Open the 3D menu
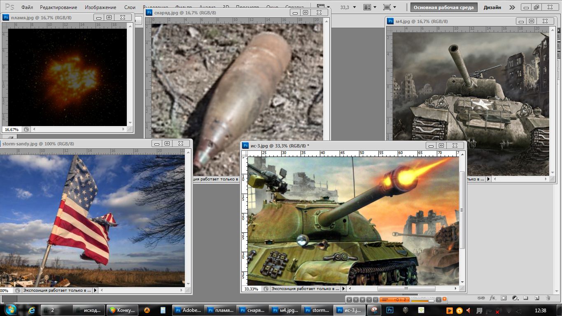The height and width of the screenshot is (316, 562). tap(226, 7)
